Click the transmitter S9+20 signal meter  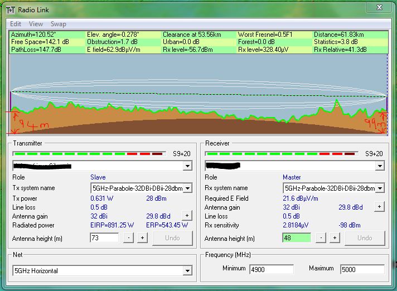(x=88, y=154)
